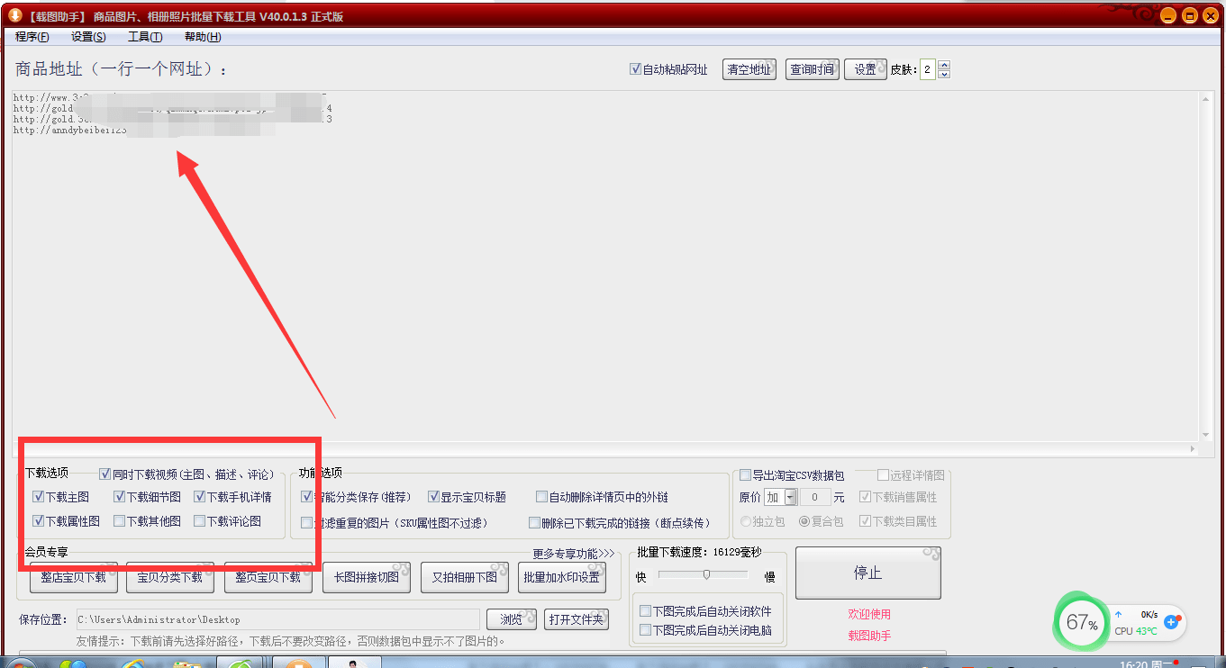Viewport: 1226px width, 668px height.
Task: Click the 设置 button beside 皮肤
Action: (866, 69)
